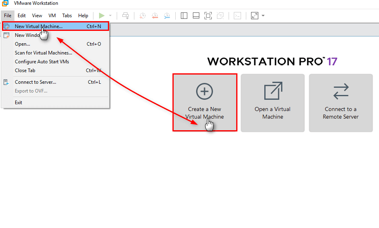The height and width of the screenshot is (228, 379).
Task: Click the double-arrow icon on Remote Server tile
Action: point(341,91)
